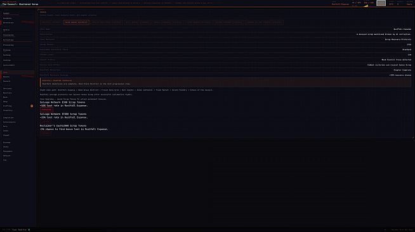This screenshot has height=232, width=415.
Task: Go to Farming in the sidebar
Action: [7, 55]
